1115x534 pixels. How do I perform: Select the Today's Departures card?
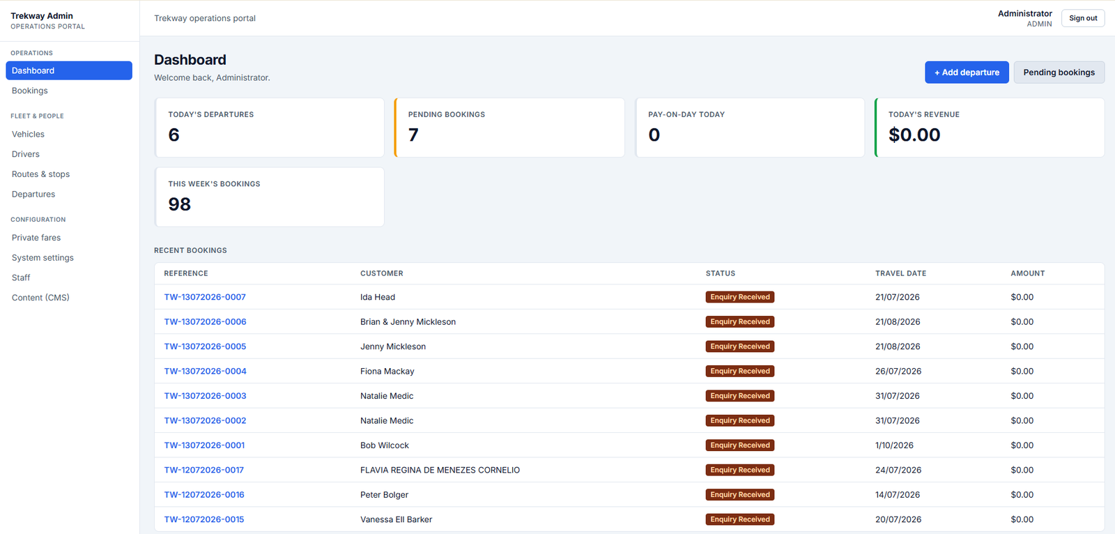(x=270, y=128)
